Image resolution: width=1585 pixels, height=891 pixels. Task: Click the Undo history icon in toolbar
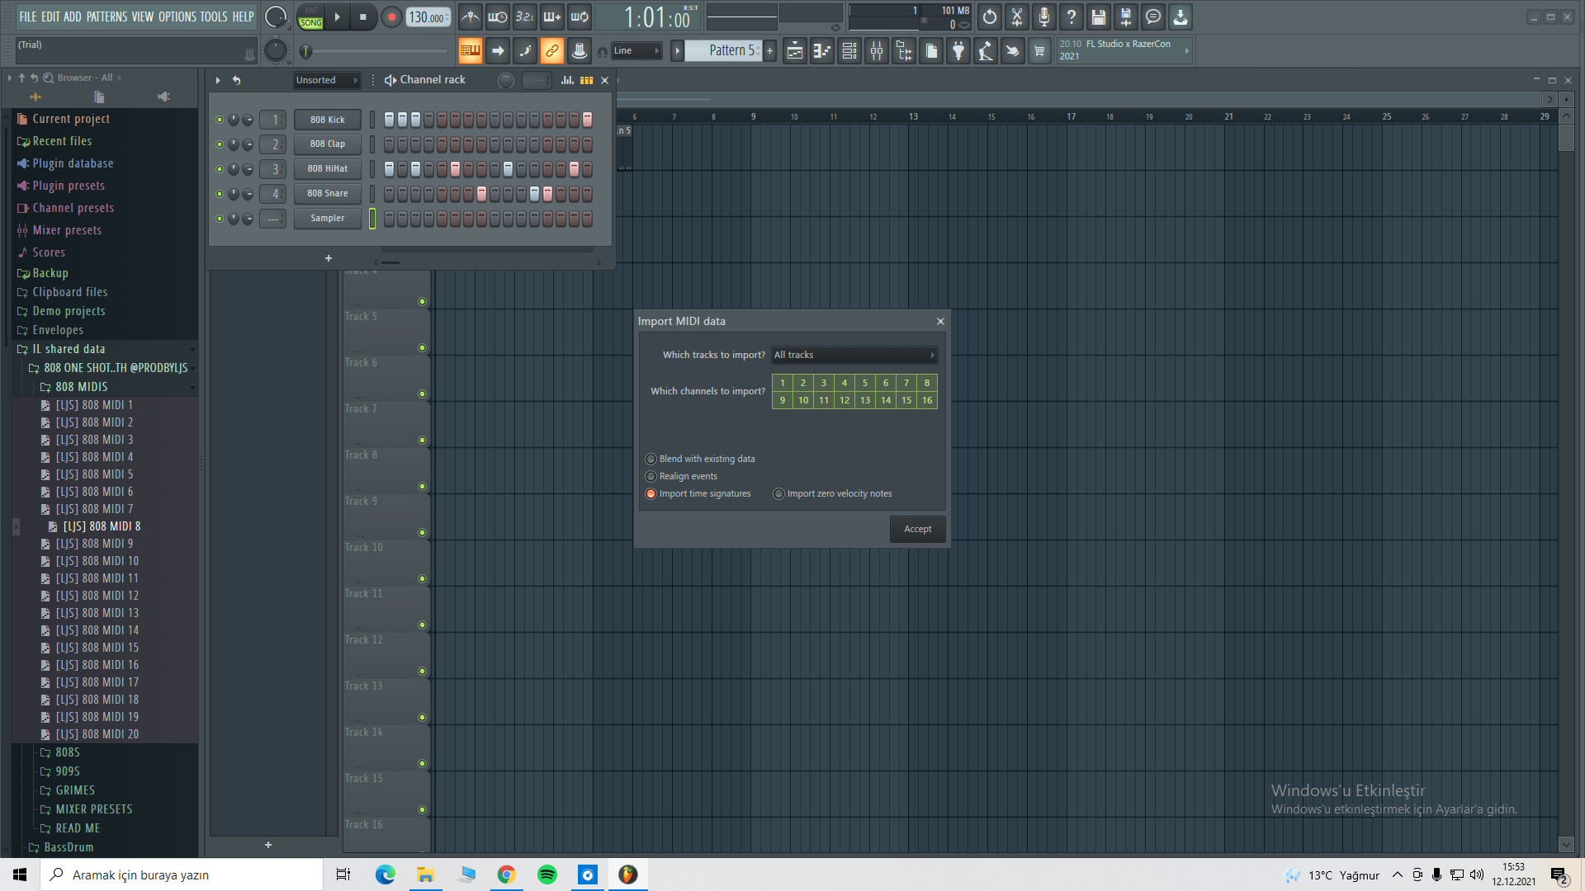coord(990,16)
